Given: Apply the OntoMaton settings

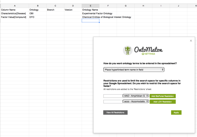Looking at the screenshot, I should click(176, 112).
